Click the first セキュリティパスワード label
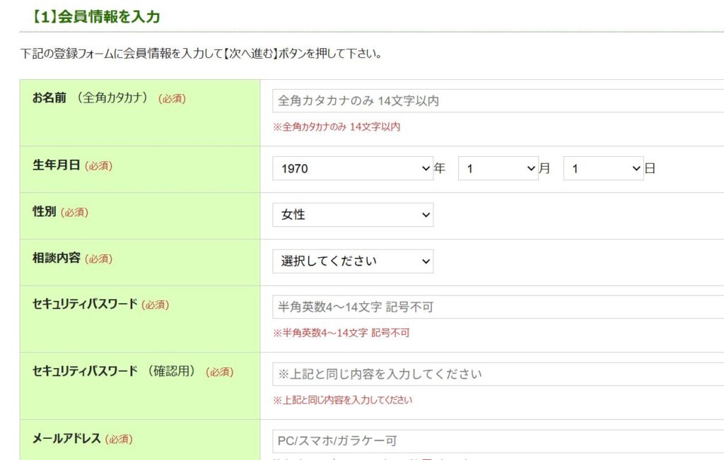This screenshot has width=724, height=460. click(85, 305)
